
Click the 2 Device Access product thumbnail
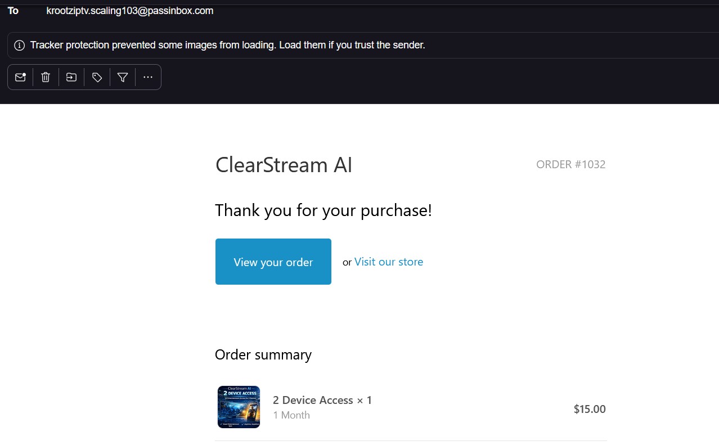[239, 407]
